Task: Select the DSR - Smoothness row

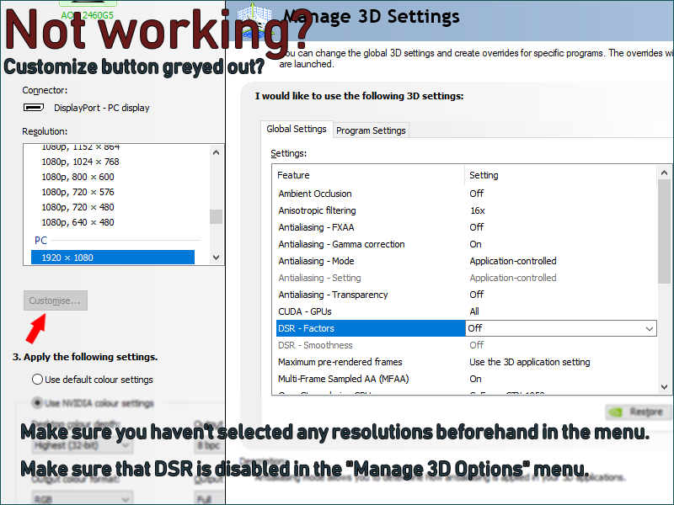Action: [466, 345]
